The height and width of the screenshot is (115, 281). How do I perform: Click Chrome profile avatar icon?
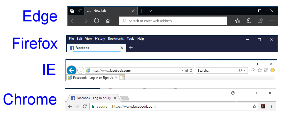[233, 93]
